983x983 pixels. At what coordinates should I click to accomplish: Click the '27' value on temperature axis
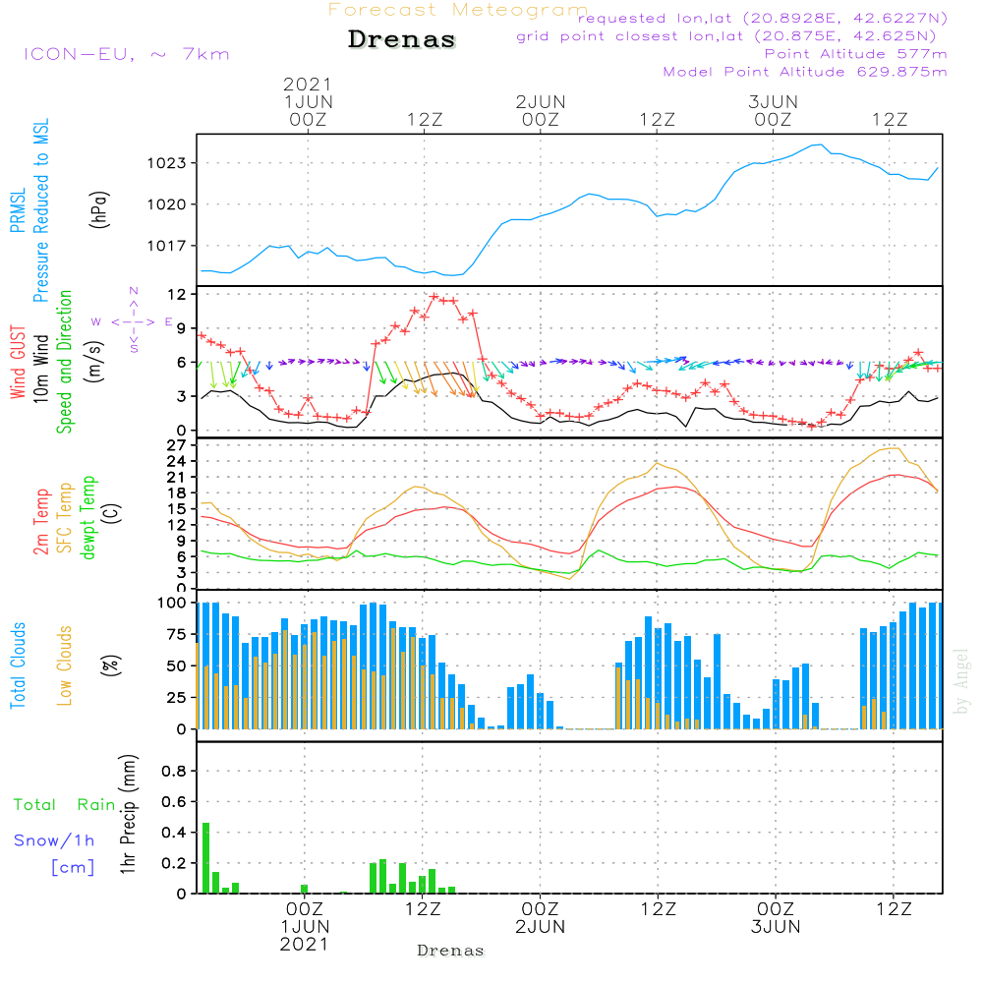point(177,445)
